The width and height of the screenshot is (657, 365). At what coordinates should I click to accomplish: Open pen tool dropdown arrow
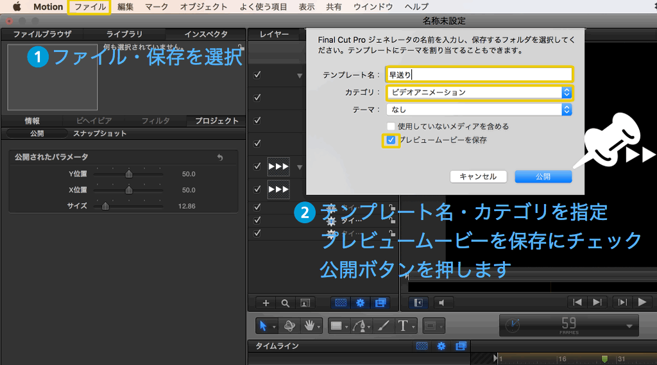click(369, 327)
